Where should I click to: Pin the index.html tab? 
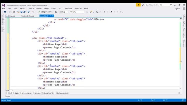point(51,16)
